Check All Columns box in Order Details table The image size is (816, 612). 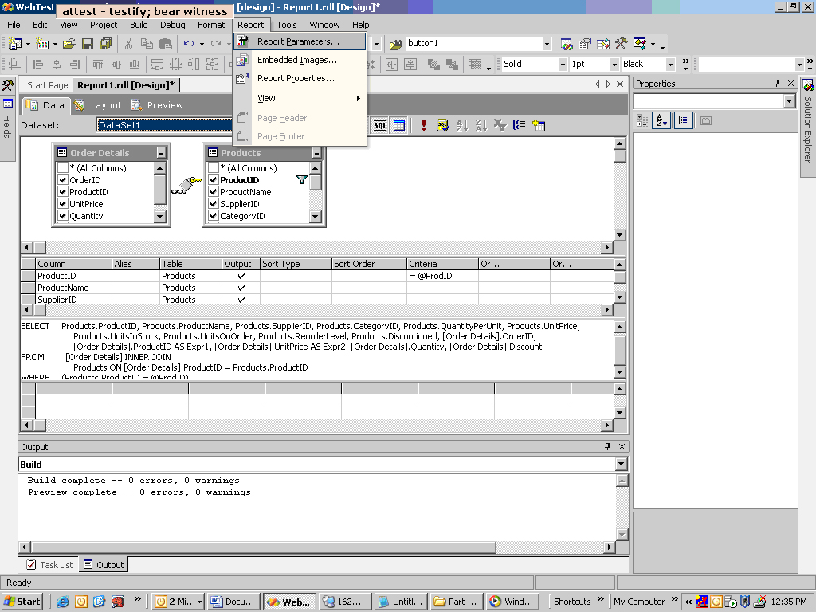pyautogui.click(x=63, y=168)
